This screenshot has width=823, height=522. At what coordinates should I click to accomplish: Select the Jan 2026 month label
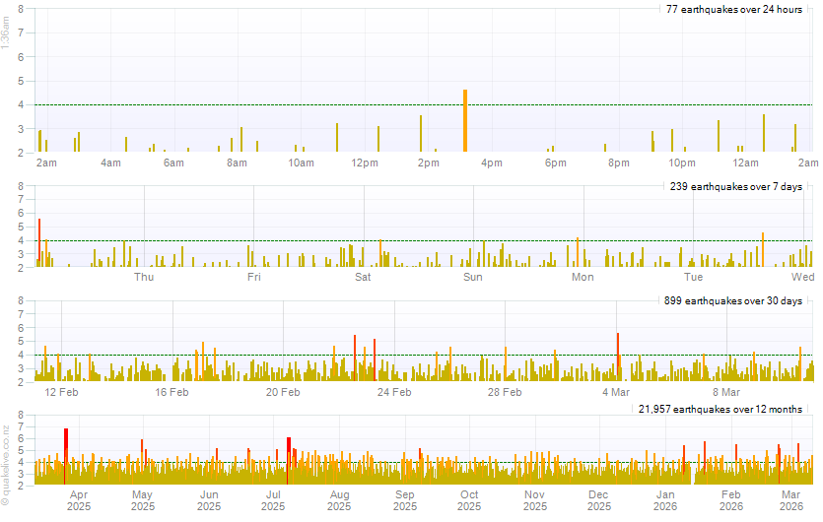click(666, 500)
